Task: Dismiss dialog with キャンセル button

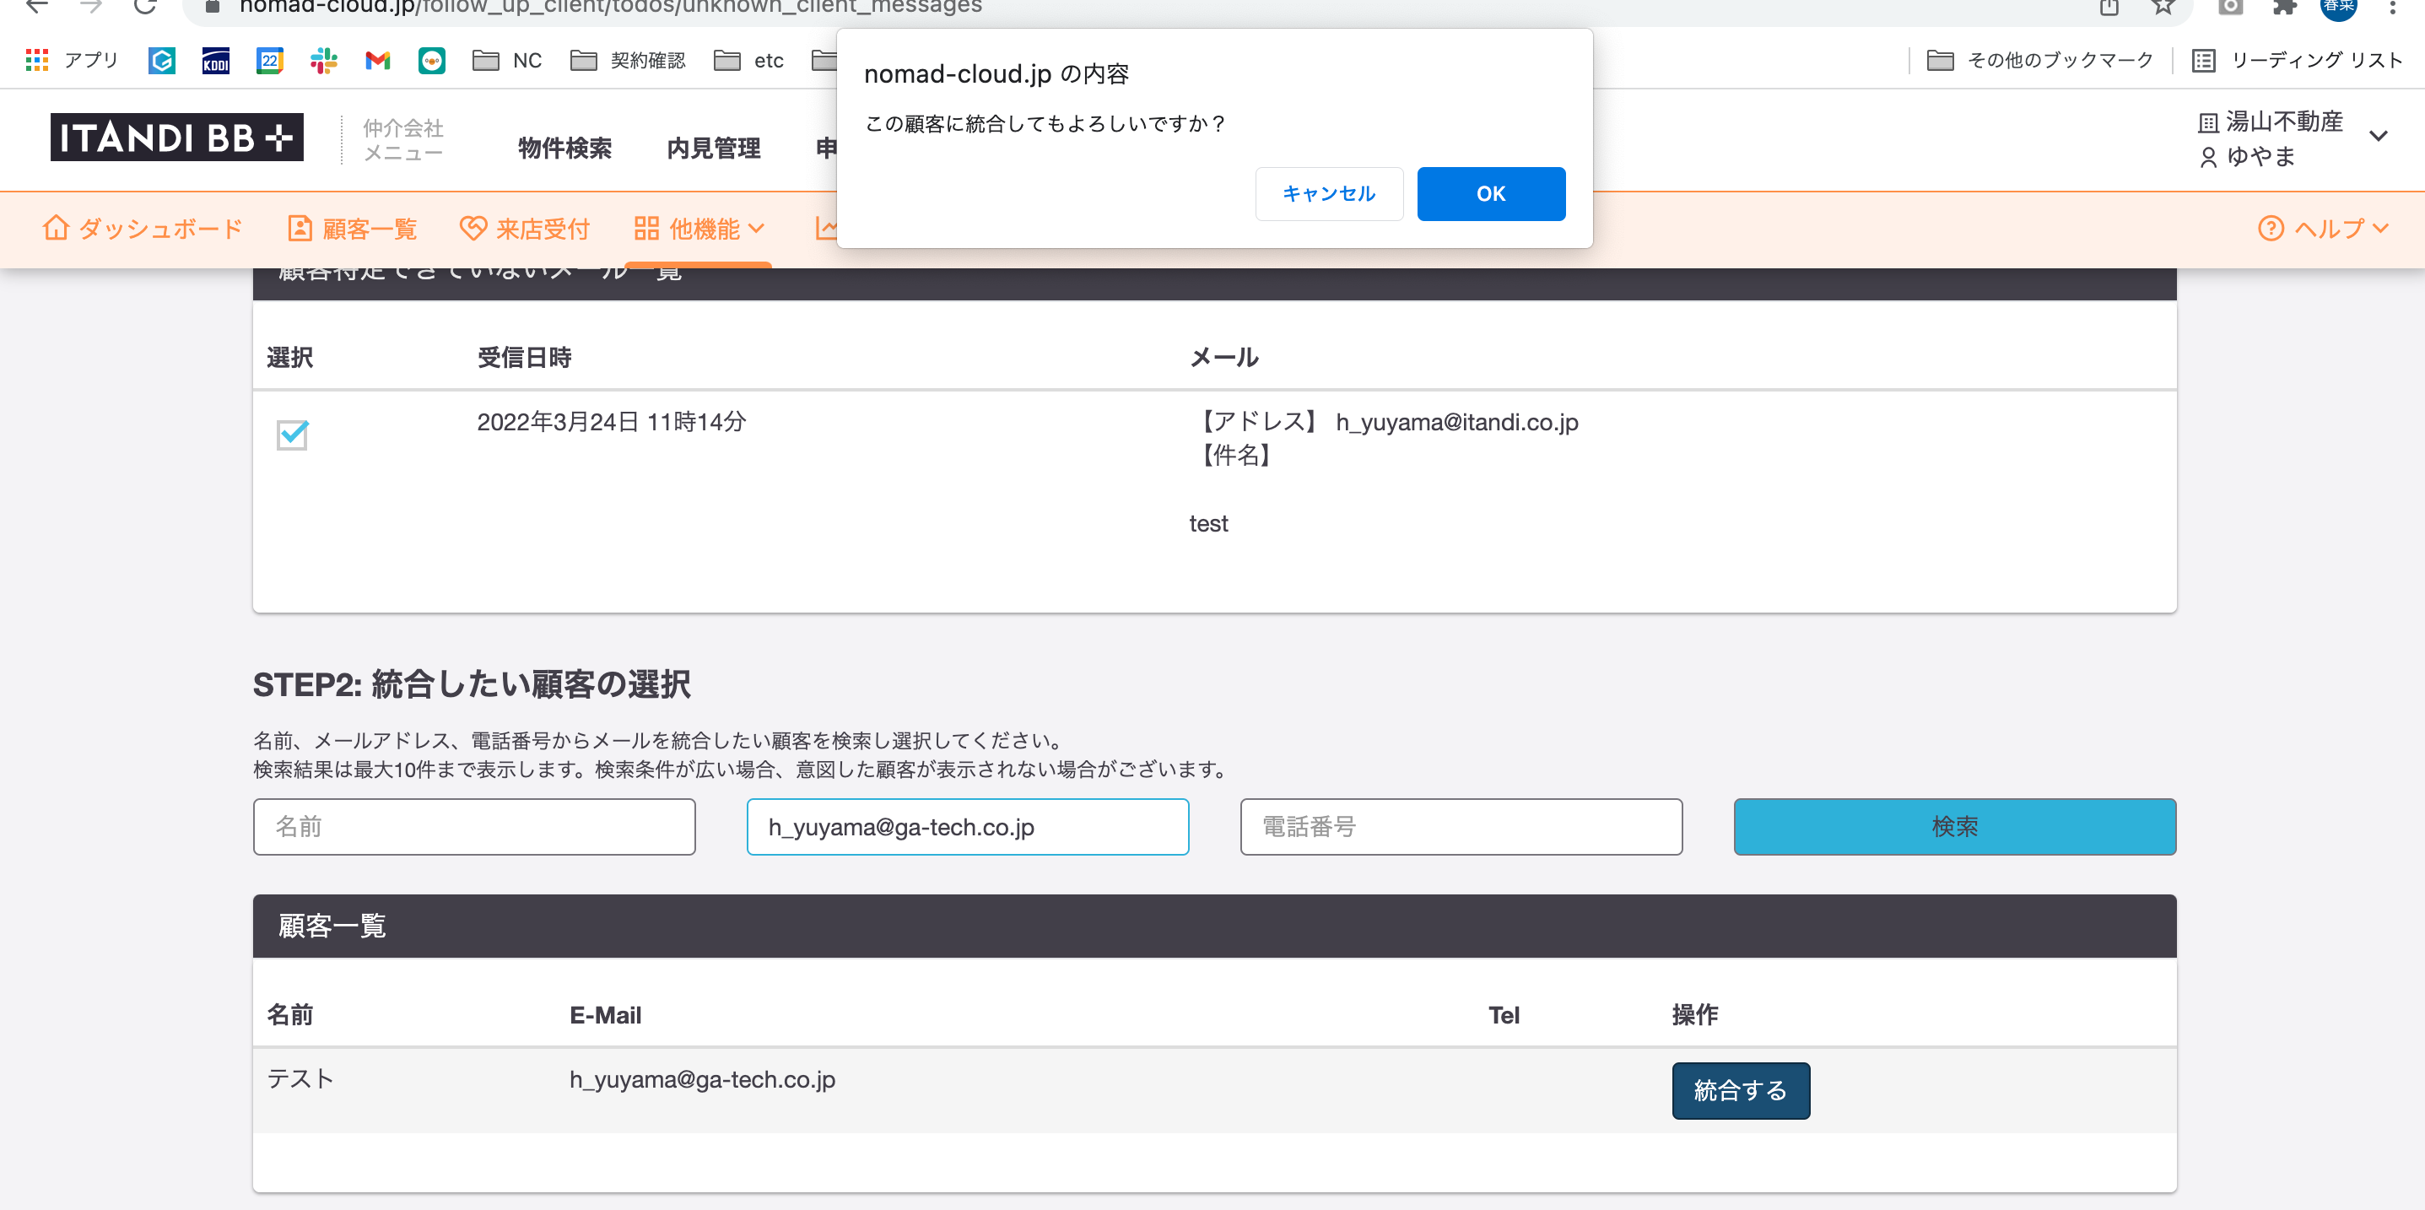Action: (x=1328, y=194)
